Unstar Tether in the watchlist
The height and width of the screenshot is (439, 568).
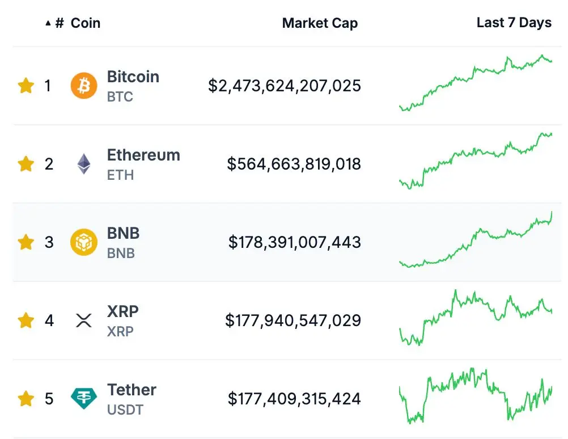point(26,399)
